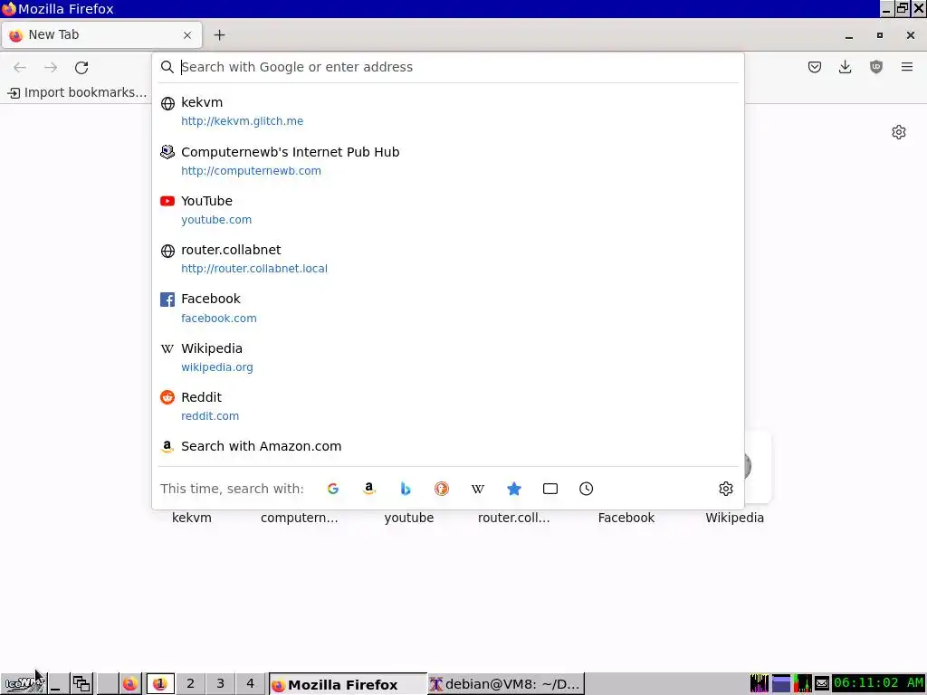This screenshot has height=695, width=927.
Task: Click the mail envelope tray icon
Action: 822,684
